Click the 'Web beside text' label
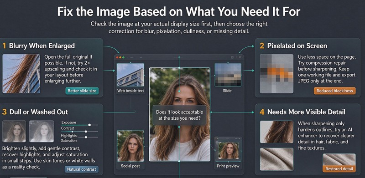Viewport: 365px width, 178px height. [130, 91]
